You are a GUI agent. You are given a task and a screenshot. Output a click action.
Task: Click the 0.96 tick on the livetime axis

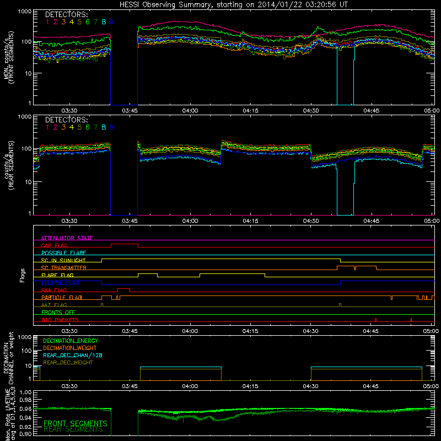(x=25, y=408)
